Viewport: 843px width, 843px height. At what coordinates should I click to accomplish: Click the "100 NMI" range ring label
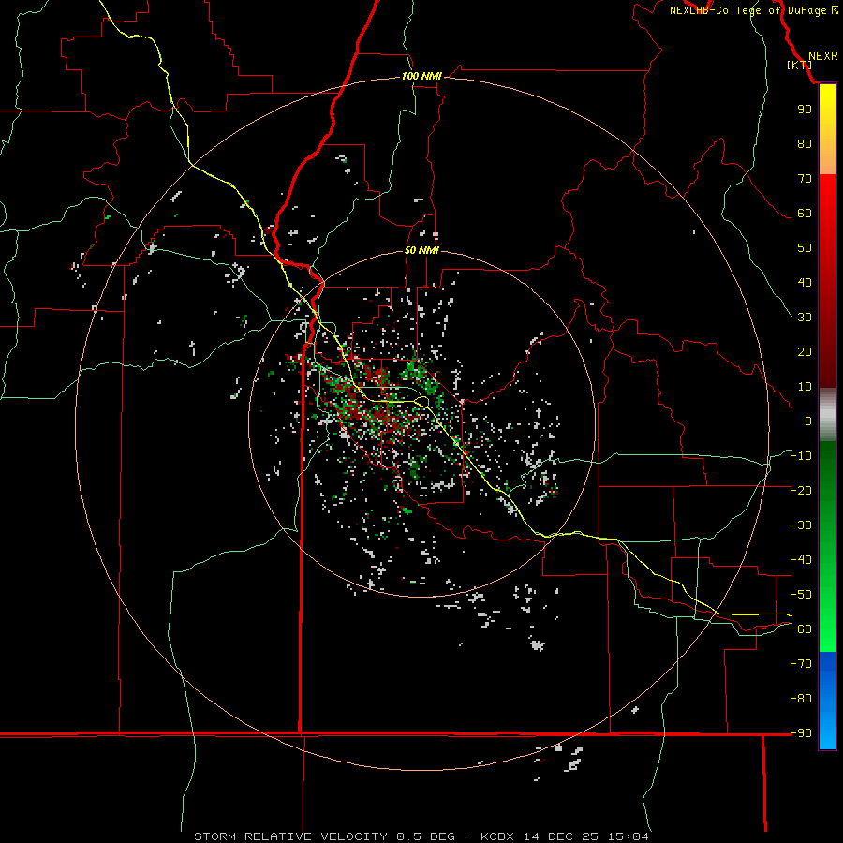(x=421, y=76)
